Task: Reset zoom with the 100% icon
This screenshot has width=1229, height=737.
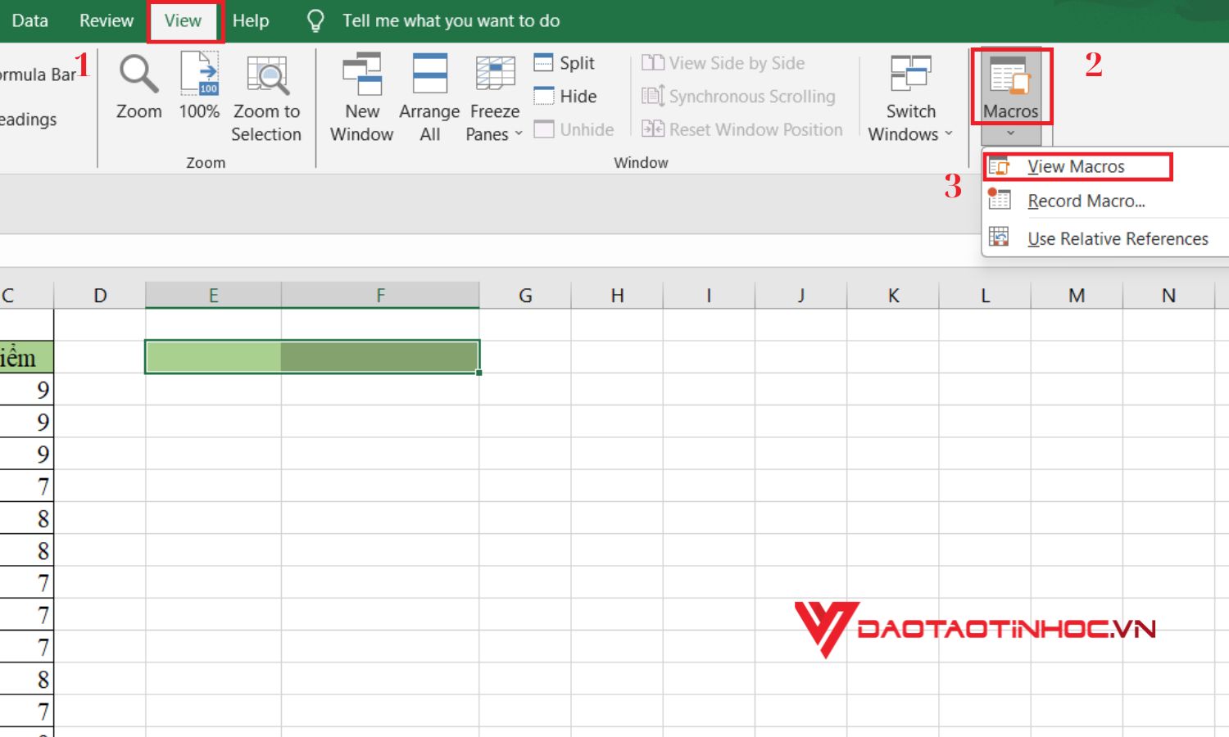Action: point(199,75)
